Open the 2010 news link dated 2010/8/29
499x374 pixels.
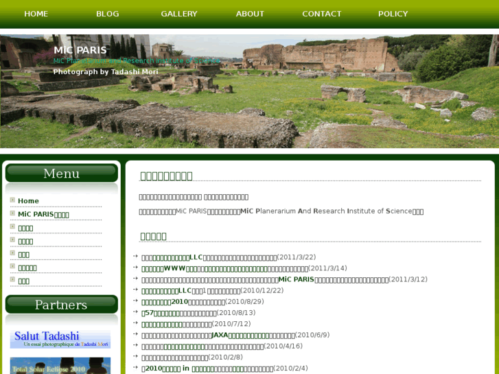pos(165,302)
